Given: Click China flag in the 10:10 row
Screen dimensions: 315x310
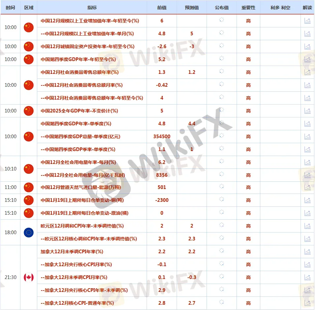Looking at the screenshot, I should pyautogui.click(x=29, y=169).
